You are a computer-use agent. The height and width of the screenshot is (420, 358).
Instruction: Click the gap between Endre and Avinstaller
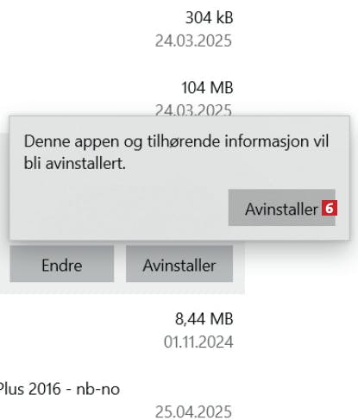[x=120, y=264]
